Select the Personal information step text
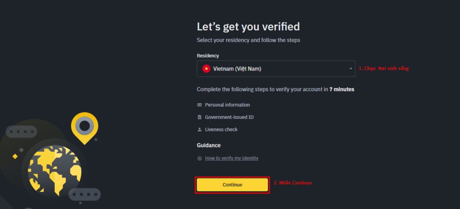 click(x=227, y=105)
